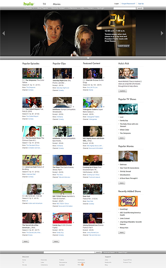The image size is (166, 268).
Task: Add Videogame Trailers Super Mario plus icon
Action: pyautogui.click(x=104, y=107)
